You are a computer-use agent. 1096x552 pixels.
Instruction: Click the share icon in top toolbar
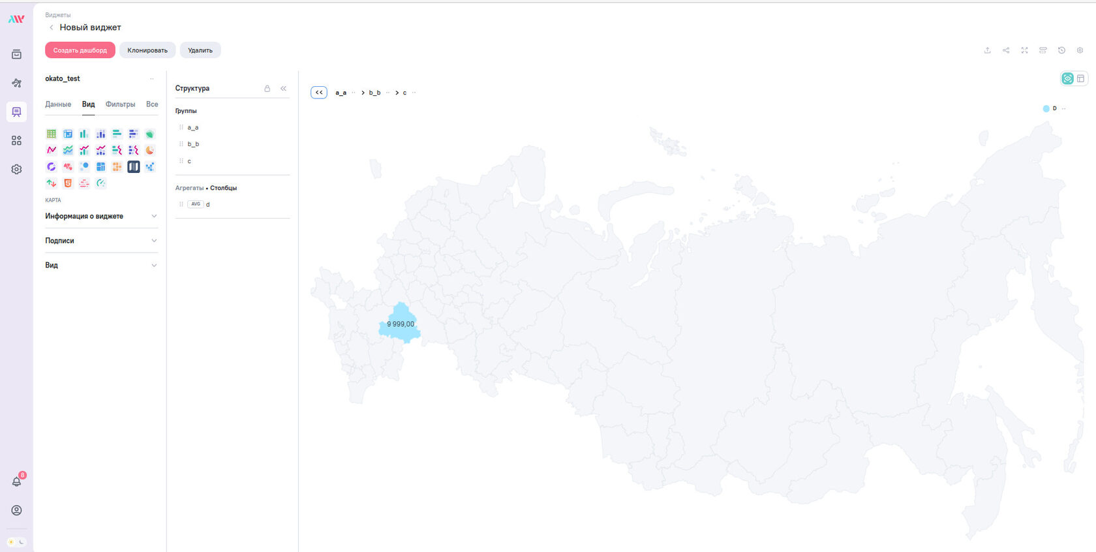1006,50
